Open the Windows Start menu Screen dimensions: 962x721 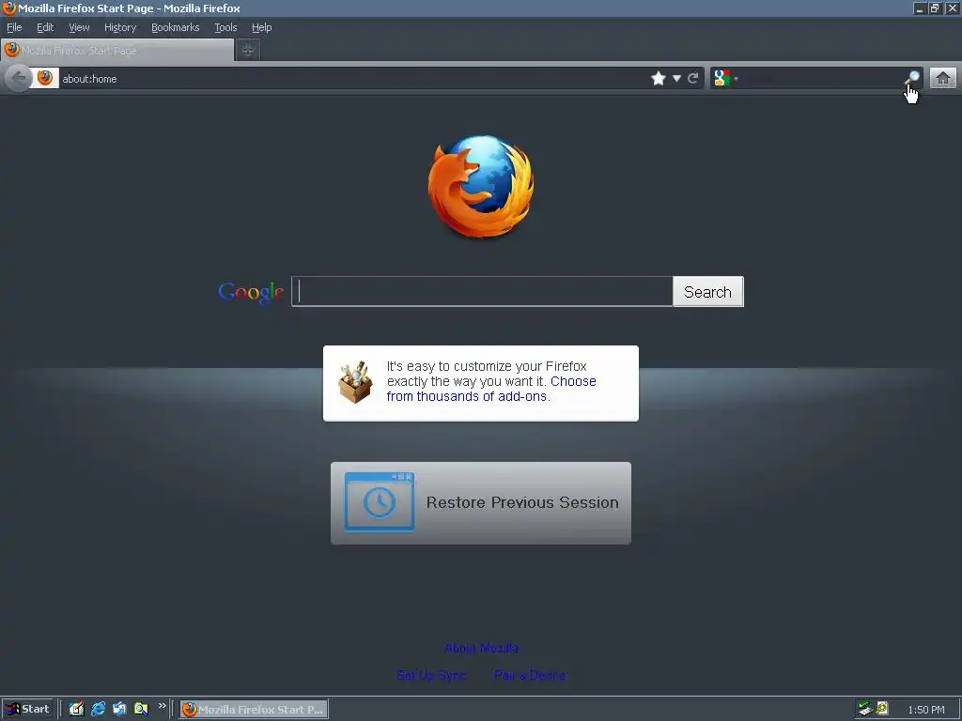(x=27, y=709)
